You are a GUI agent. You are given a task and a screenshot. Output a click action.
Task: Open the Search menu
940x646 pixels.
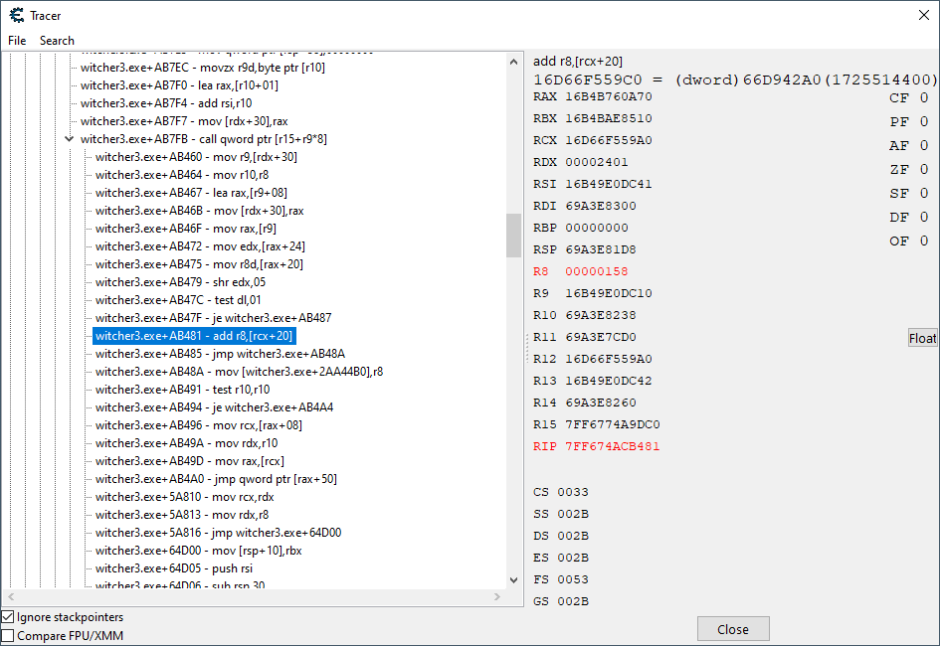[x=57, y=41]
